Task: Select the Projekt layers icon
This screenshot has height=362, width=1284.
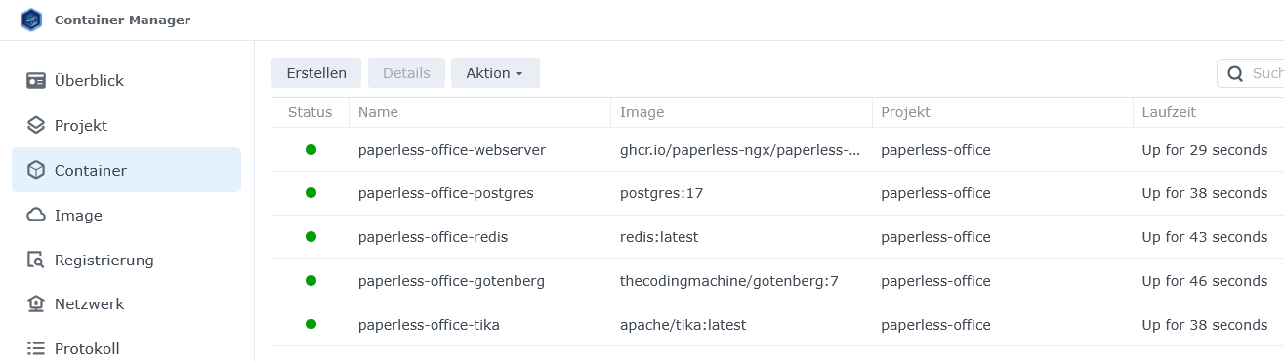Action: [x=36, y=126]
